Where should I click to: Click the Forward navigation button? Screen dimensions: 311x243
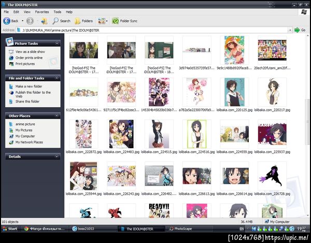tap(30, 21)
